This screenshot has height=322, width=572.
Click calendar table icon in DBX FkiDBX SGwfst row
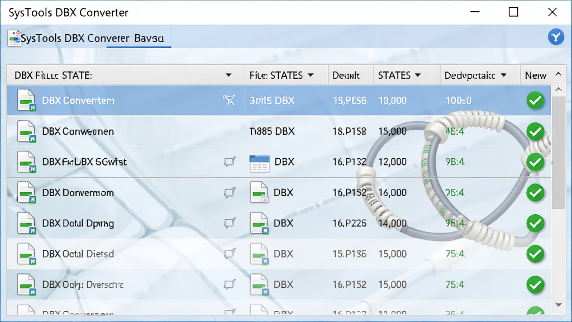(x=259, y=163)
